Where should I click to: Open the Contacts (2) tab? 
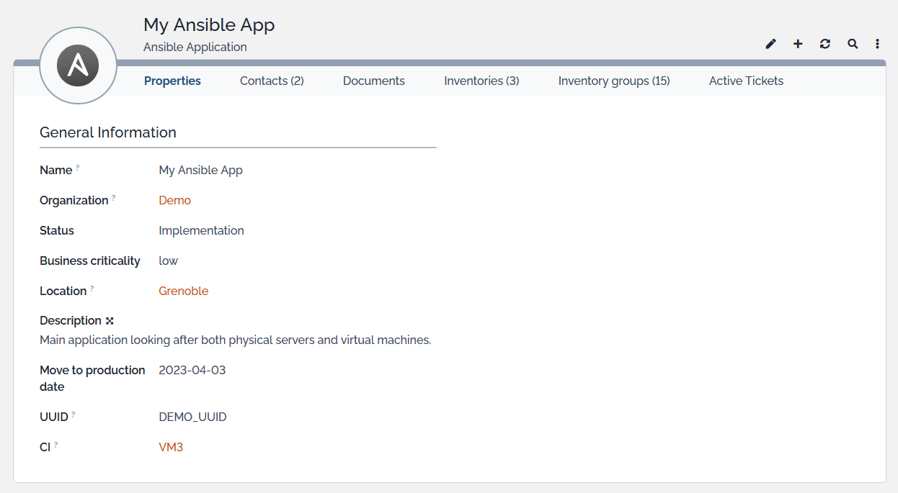272,81
